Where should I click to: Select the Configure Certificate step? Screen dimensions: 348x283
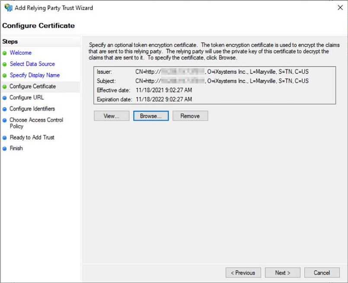pyautogui.click(x=33, y=86)
